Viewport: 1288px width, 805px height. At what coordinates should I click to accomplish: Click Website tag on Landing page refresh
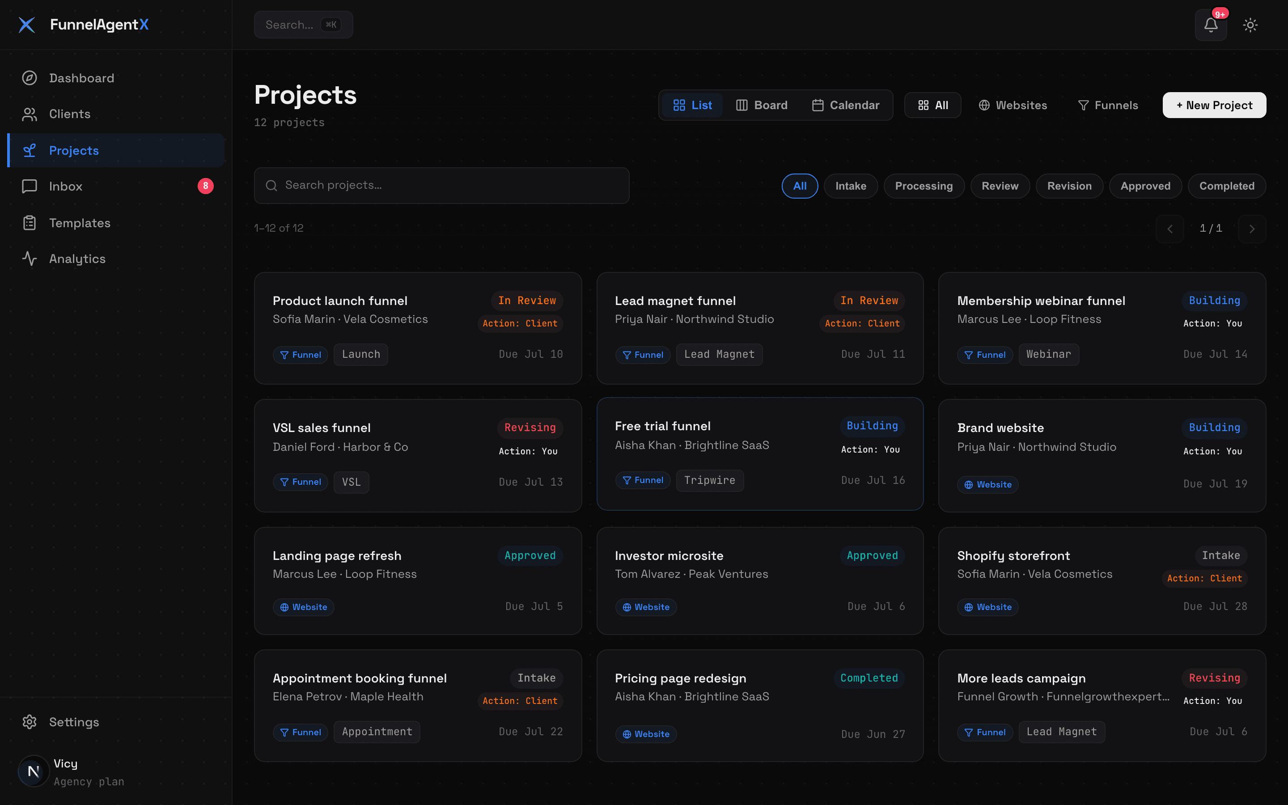pos(303,607)
